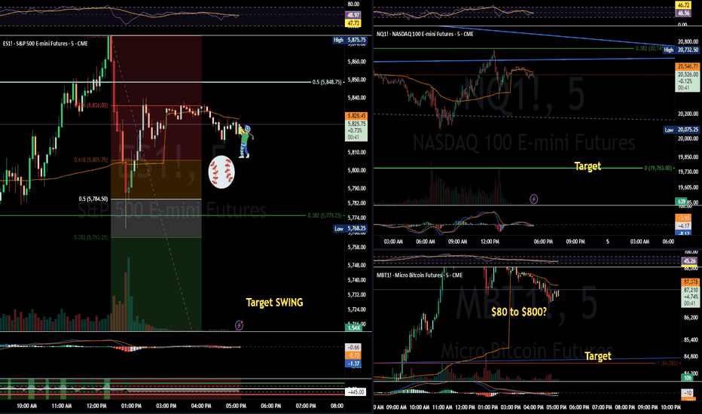Viewport: 702px width, 414px height.
Task: Select the 'Target' annotation on MBT1! chart
Action: tap(598, 356)
